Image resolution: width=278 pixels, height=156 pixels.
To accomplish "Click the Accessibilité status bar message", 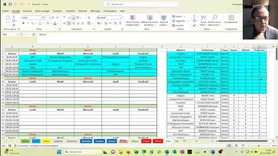I will (36, 146).
